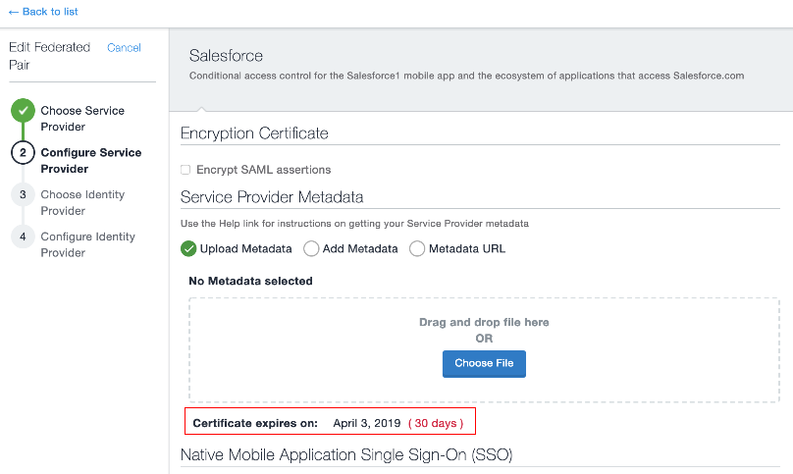This screenshot has height=474, width=793.
Task: Enable Encrypt SAML assertions checkbox
Action: coord(185,170)
